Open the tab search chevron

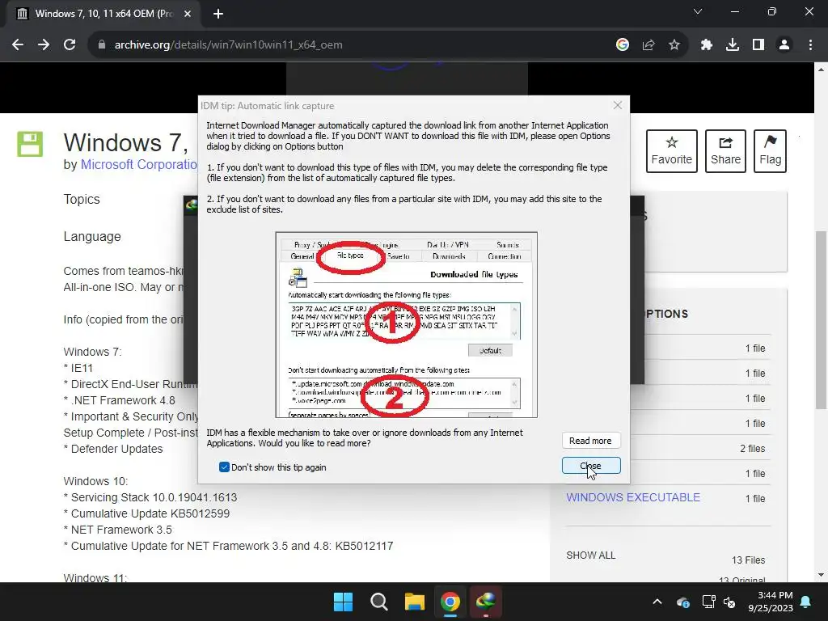click(698, 11)
